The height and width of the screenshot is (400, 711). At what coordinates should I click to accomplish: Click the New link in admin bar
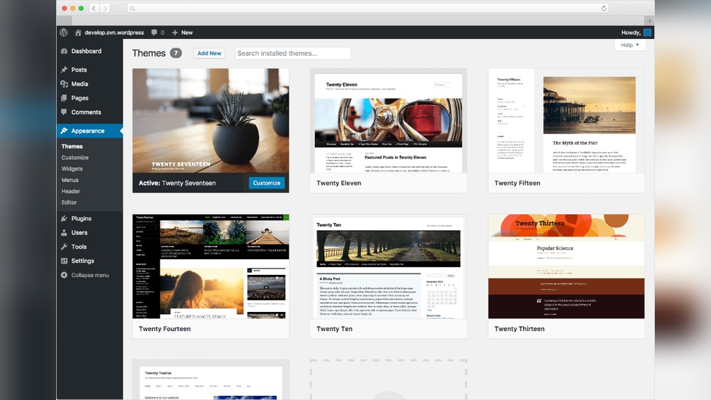tap(187, 33)
